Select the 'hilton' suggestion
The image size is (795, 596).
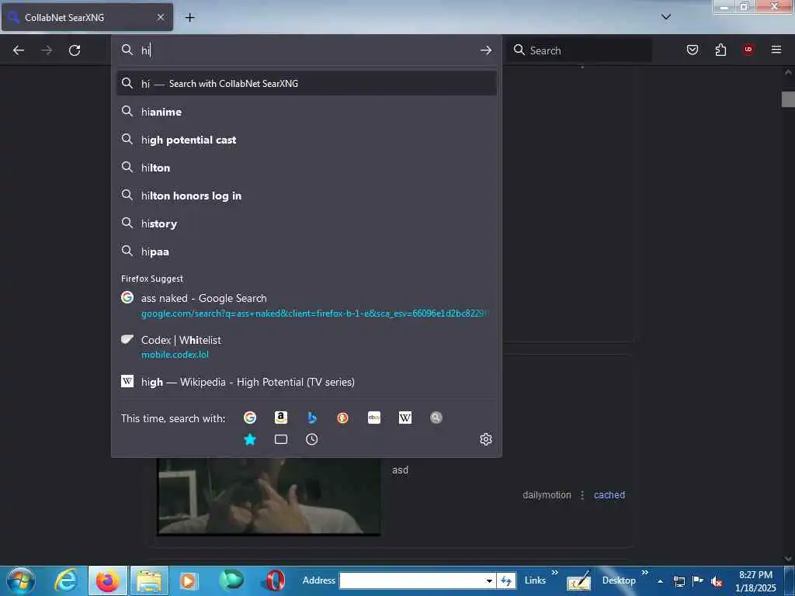(x=306, y=168)
